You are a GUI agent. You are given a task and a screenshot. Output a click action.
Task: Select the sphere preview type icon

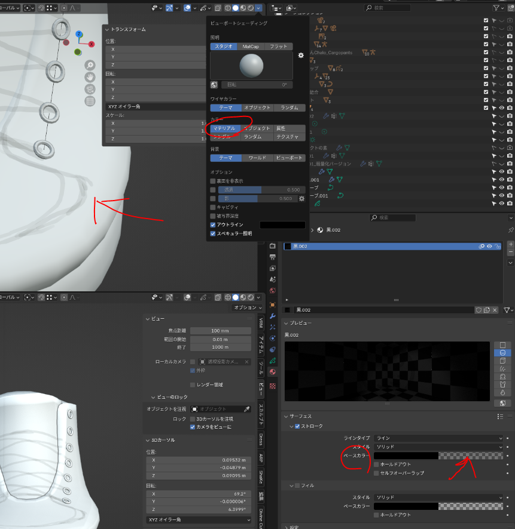tap(502, 353)
